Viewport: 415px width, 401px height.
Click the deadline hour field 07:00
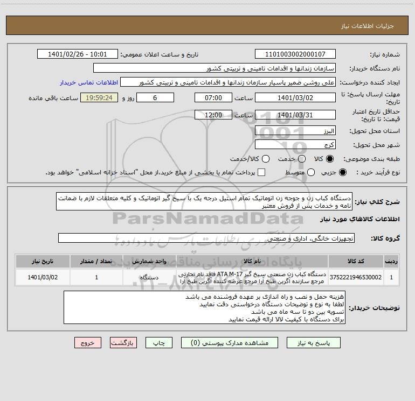(x=213, y=97)
